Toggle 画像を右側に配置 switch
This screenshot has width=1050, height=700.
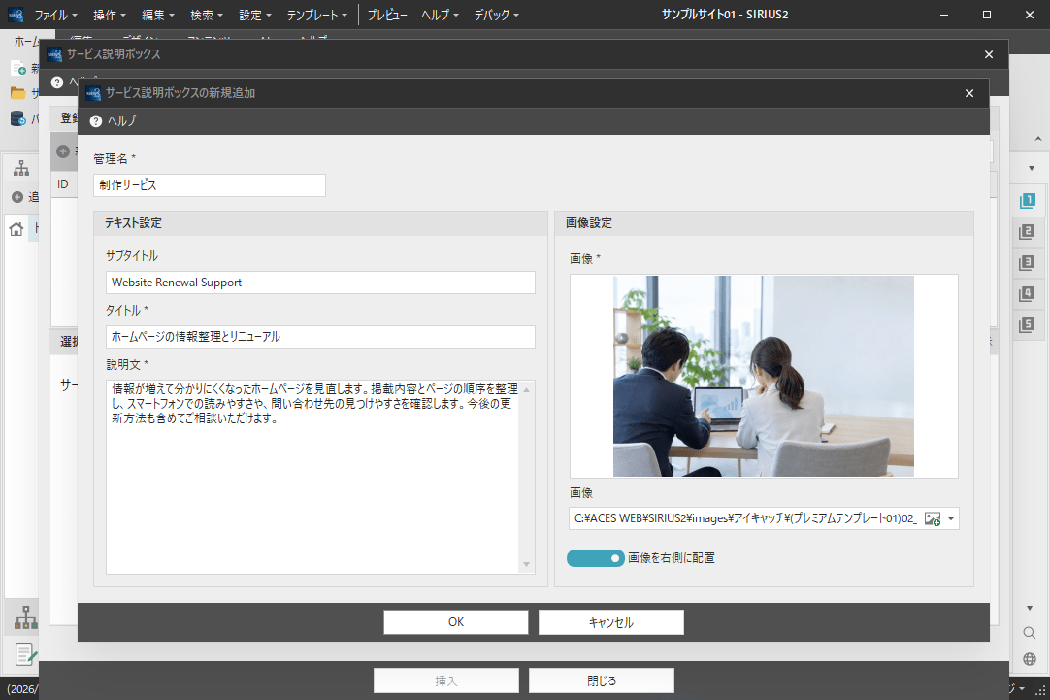[595, 558]
